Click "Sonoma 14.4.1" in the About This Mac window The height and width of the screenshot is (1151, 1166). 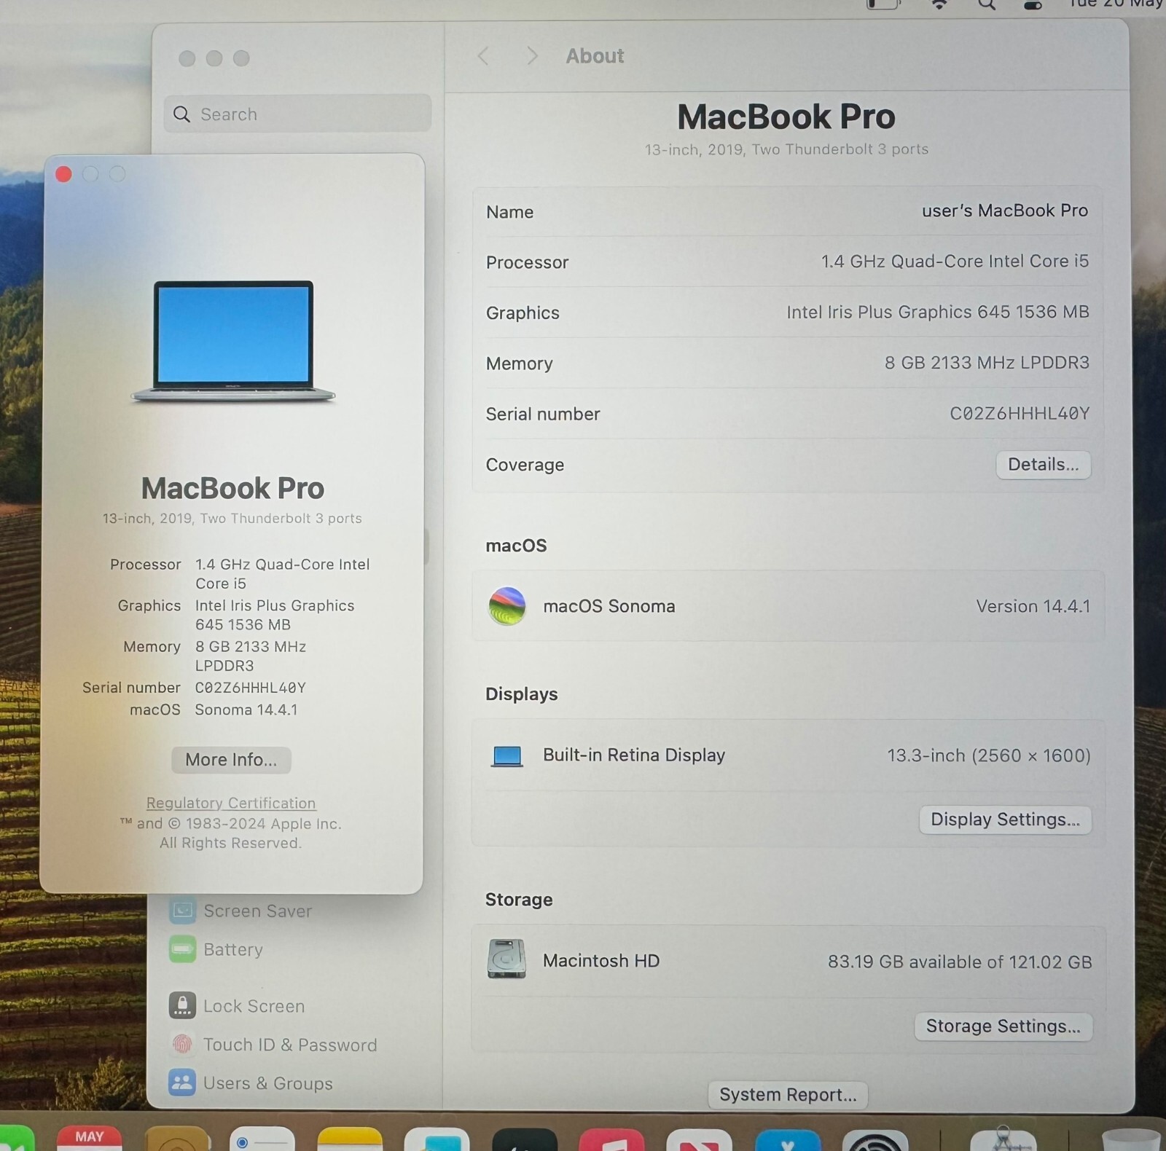pos(246,710)
